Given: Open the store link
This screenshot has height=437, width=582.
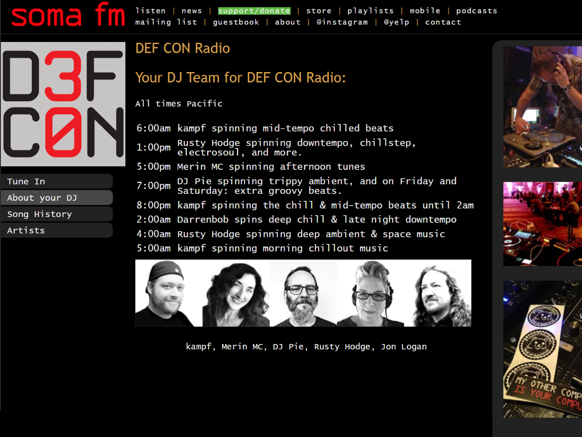Looking at the screenshot, I should [319, 10].
